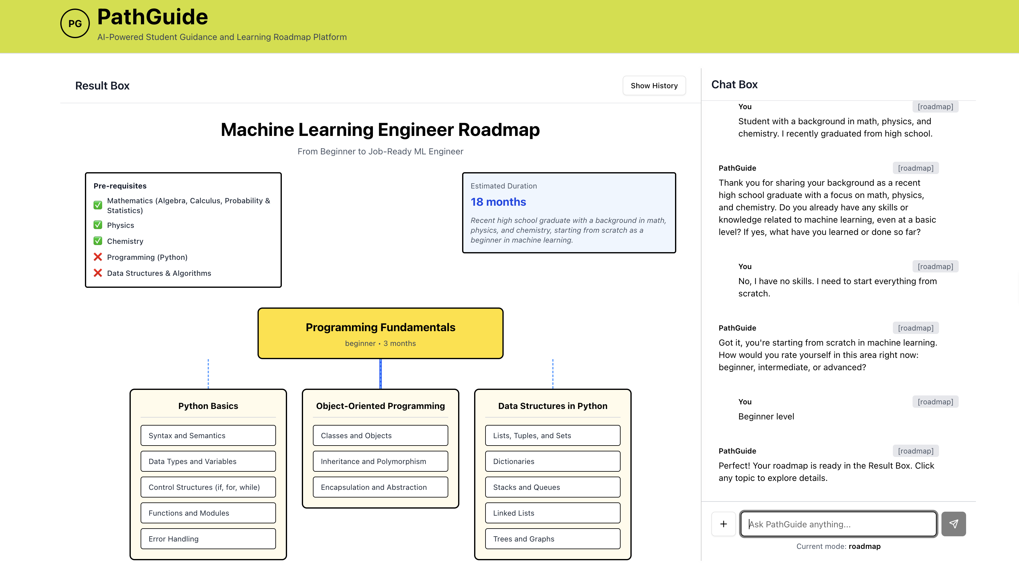The height and width of the screenshot is (583, 1019).
Task: Click the green check beside Mathematics
Action: coord(98,205)
